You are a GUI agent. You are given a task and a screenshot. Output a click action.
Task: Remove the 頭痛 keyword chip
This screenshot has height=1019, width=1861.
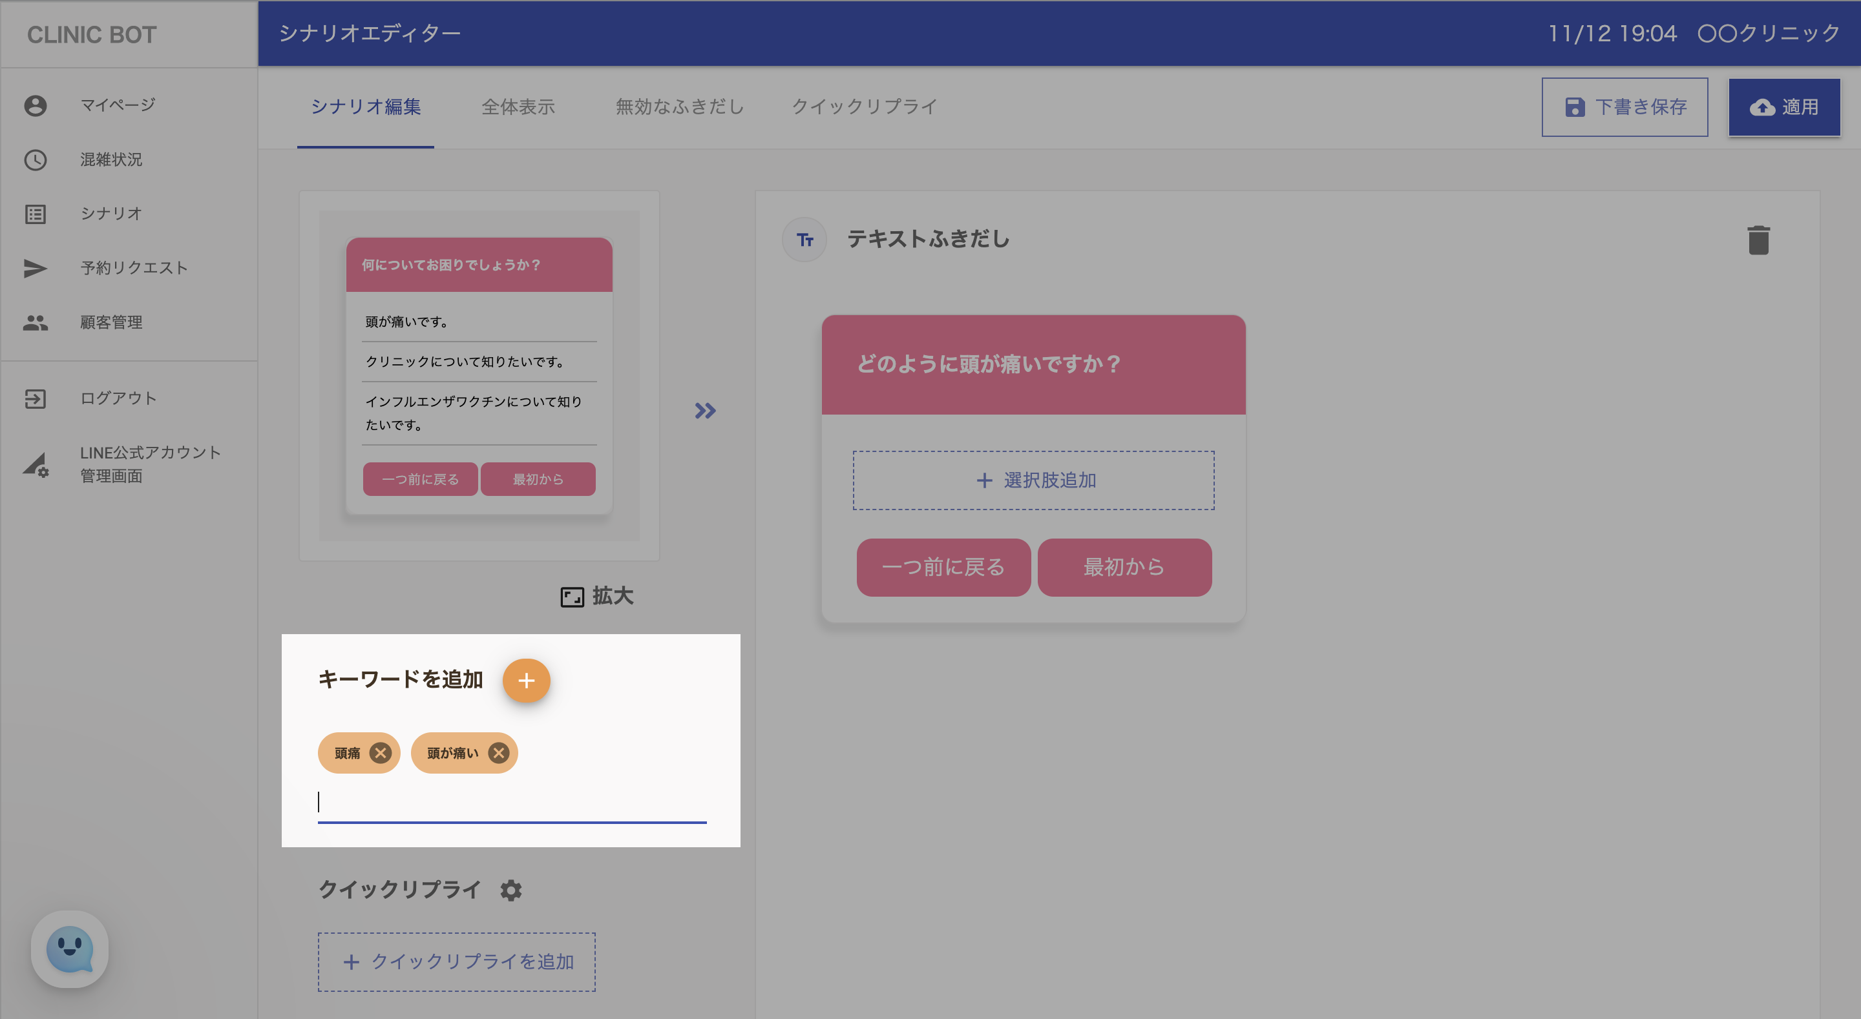point(380,753)
